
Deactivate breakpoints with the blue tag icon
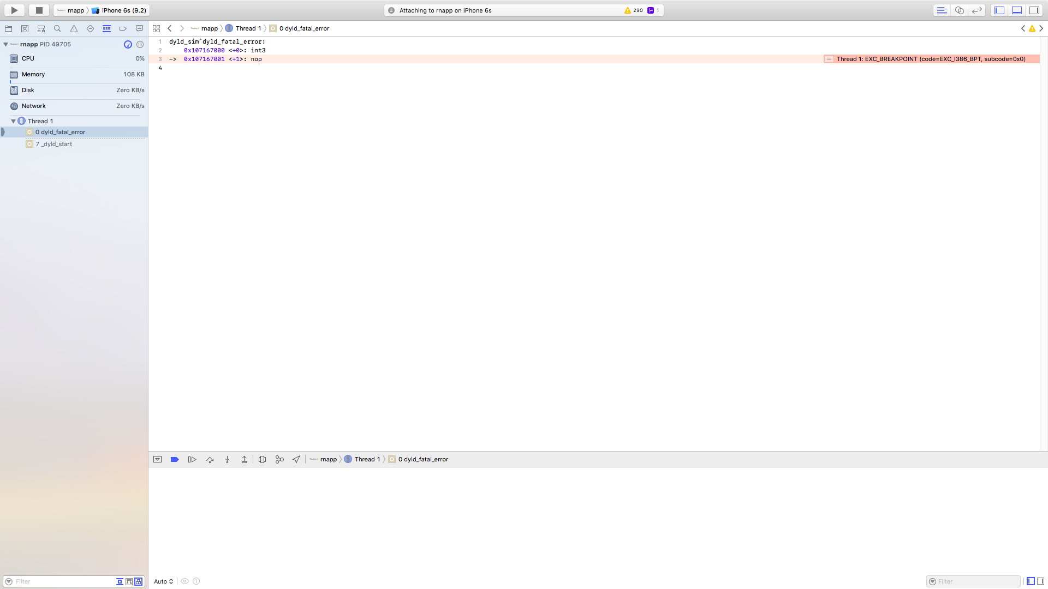click(x=175, y=459)
